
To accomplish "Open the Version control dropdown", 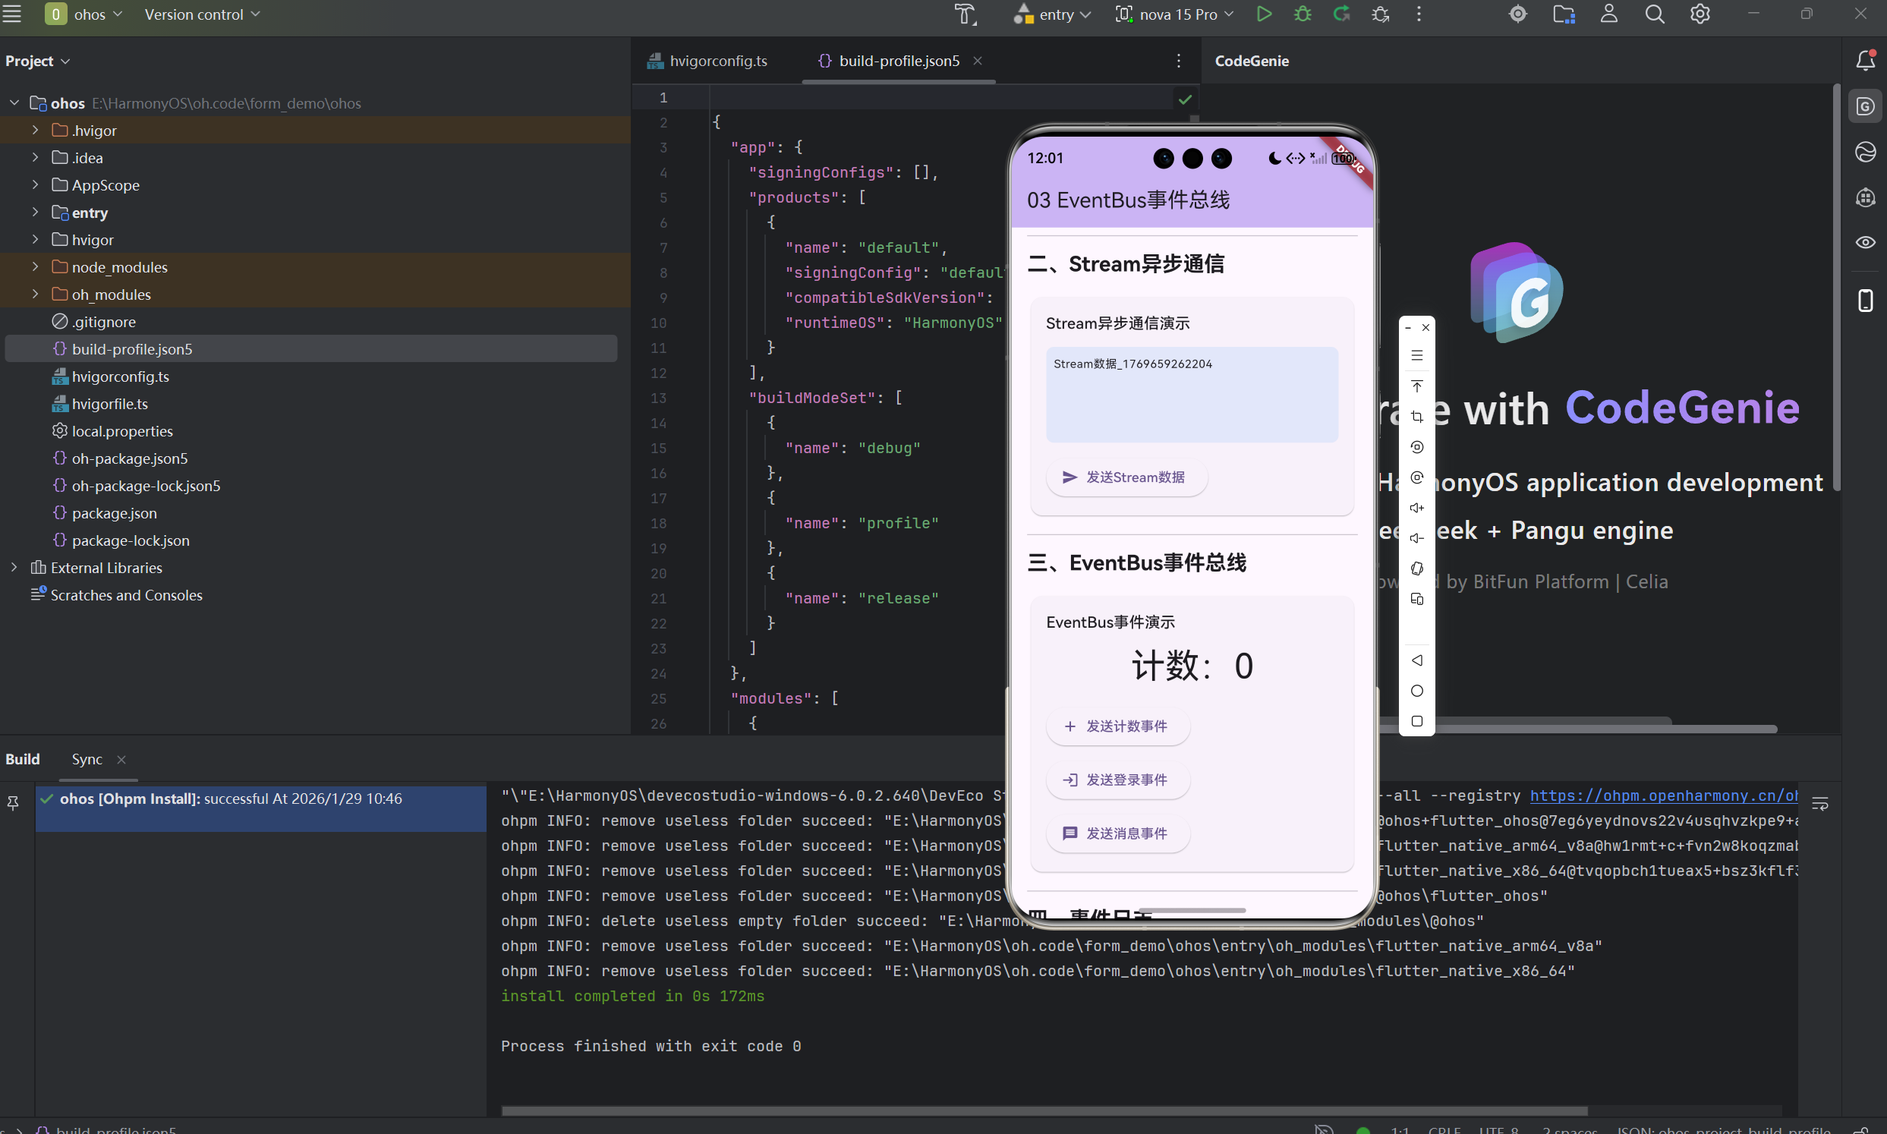I will pos(202,14).
